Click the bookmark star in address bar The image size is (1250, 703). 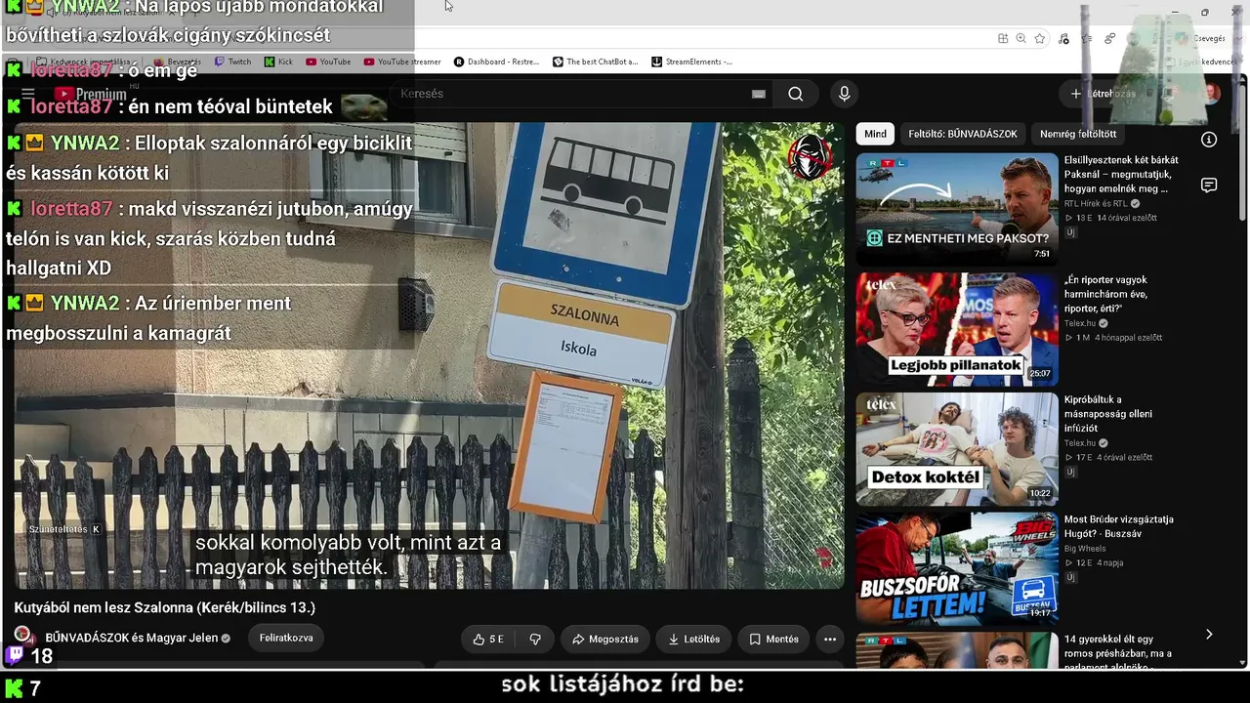click(x=1040, y=38)
